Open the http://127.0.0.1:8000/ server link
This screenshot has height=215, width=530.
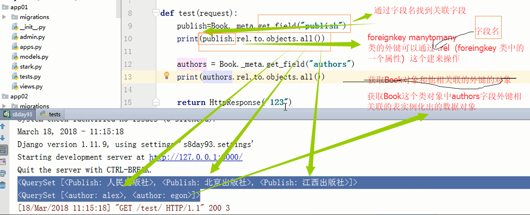(196, 157)
